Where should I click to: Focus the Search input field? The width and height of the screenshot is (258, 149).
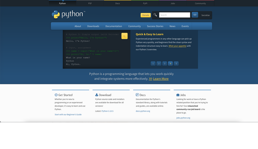[175, 15]
